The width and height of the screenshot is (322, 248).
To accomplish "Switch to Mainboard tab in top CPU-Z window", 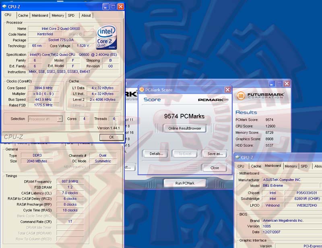I will point(40,15).
